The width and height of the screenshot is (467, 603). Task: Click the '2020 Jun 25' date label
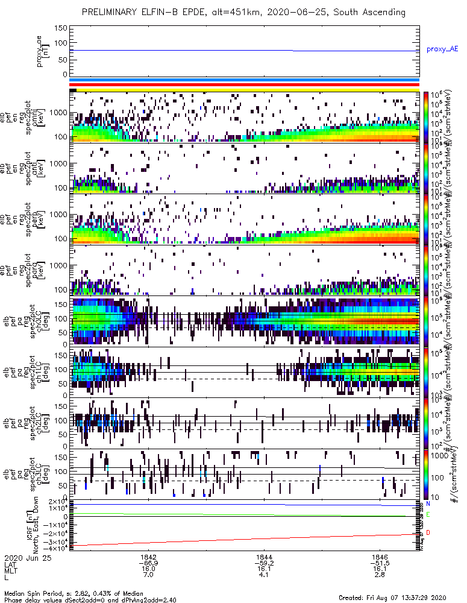tap(28, 558)
